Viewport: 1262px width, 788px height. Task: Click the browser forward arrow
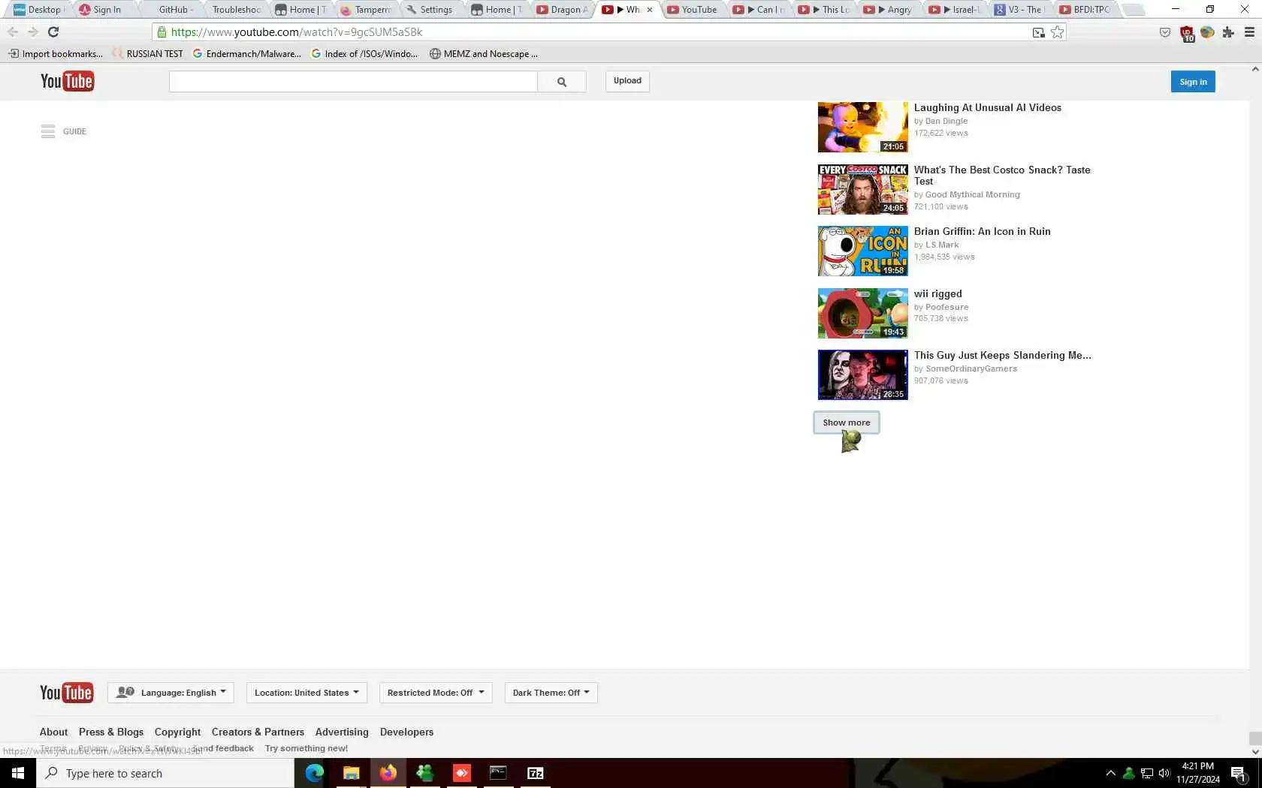(32, 32)
